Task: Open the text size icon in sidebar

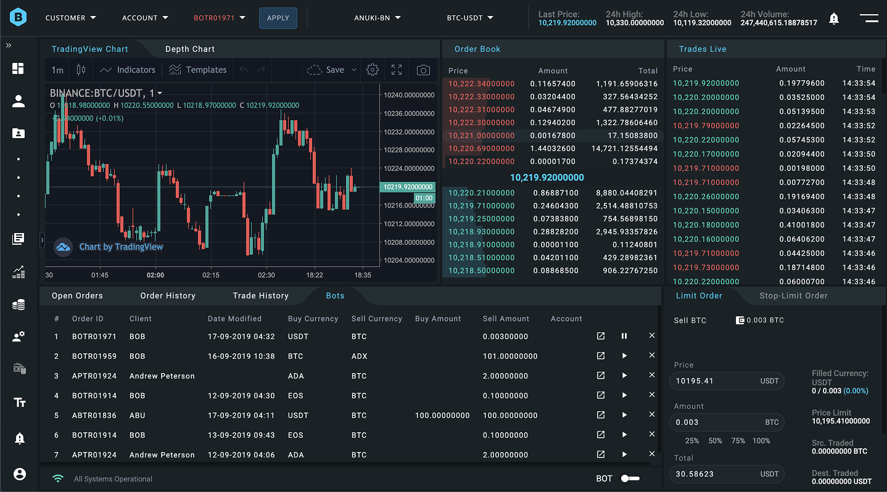Action: [19, 403]
